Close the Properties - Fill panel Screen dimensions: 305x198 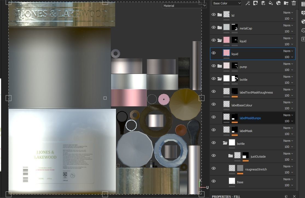294,196
